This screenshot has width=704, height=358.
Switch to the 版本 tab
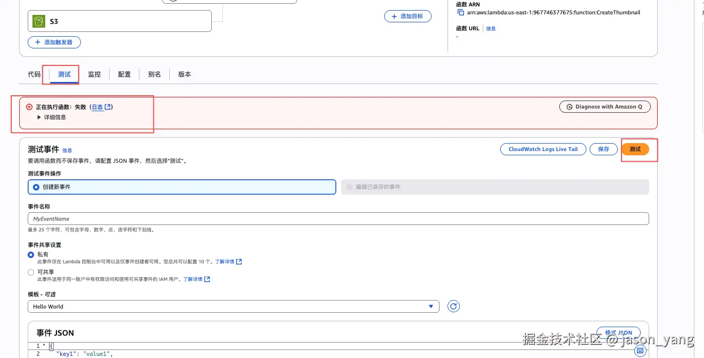click(185, 74)
